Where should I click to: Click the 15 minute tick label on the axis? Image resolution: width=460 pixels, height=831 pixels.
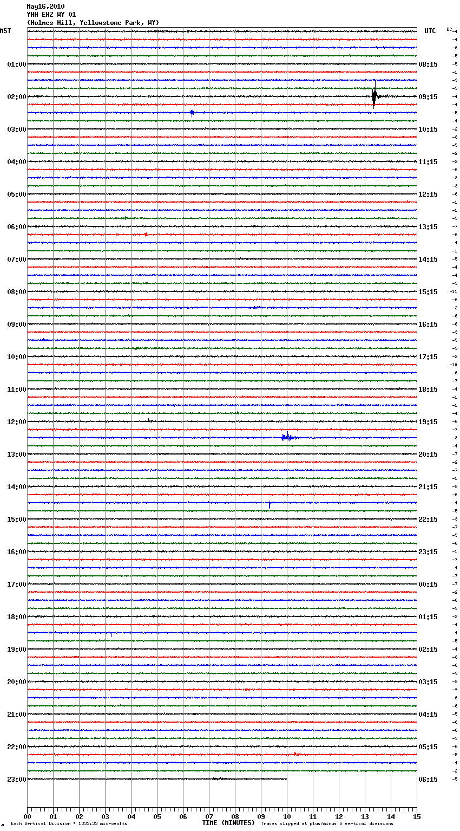pos(416,816)
